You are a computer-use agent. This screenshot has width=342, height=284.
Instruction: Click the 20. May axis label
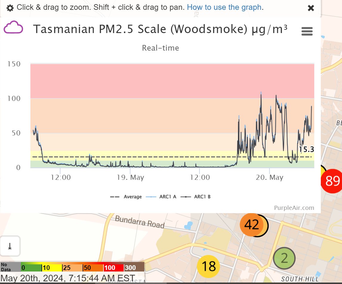270,177
